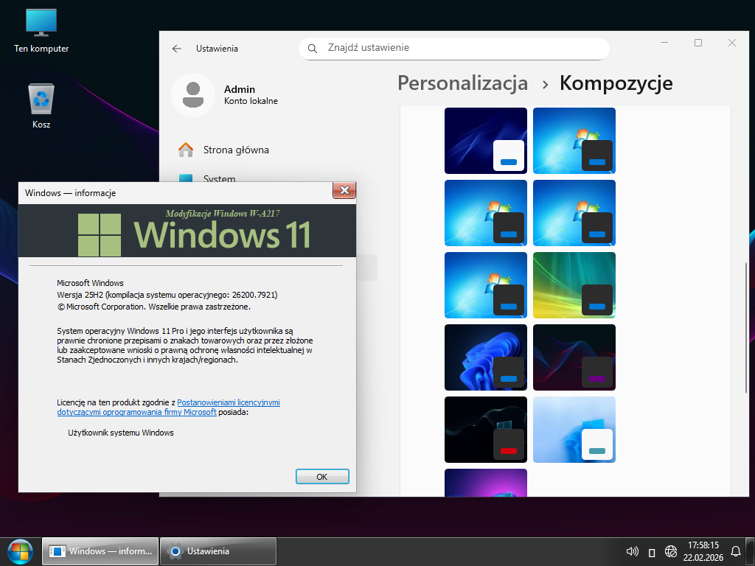Select the dark theme with purple accent
The width and height of the screenshot is (755, 566).
[574, 357]
